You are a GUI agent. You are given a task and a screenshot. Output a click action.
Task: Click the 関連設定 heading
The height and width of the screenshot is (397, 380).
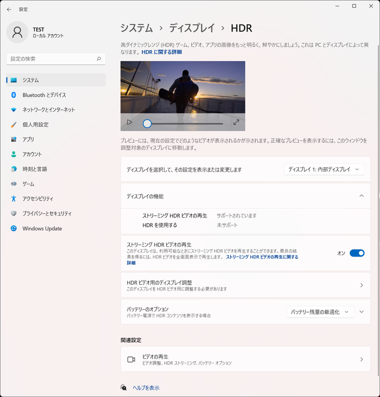(131, 340)
